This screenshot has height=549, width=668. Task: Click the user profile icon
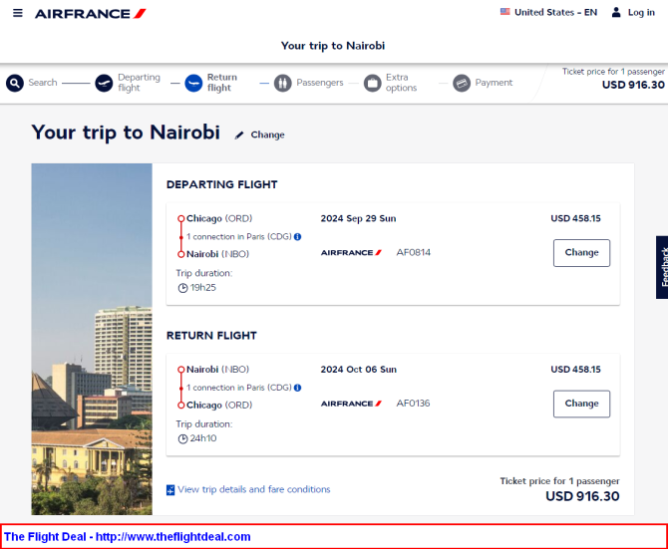click(616, 12)
